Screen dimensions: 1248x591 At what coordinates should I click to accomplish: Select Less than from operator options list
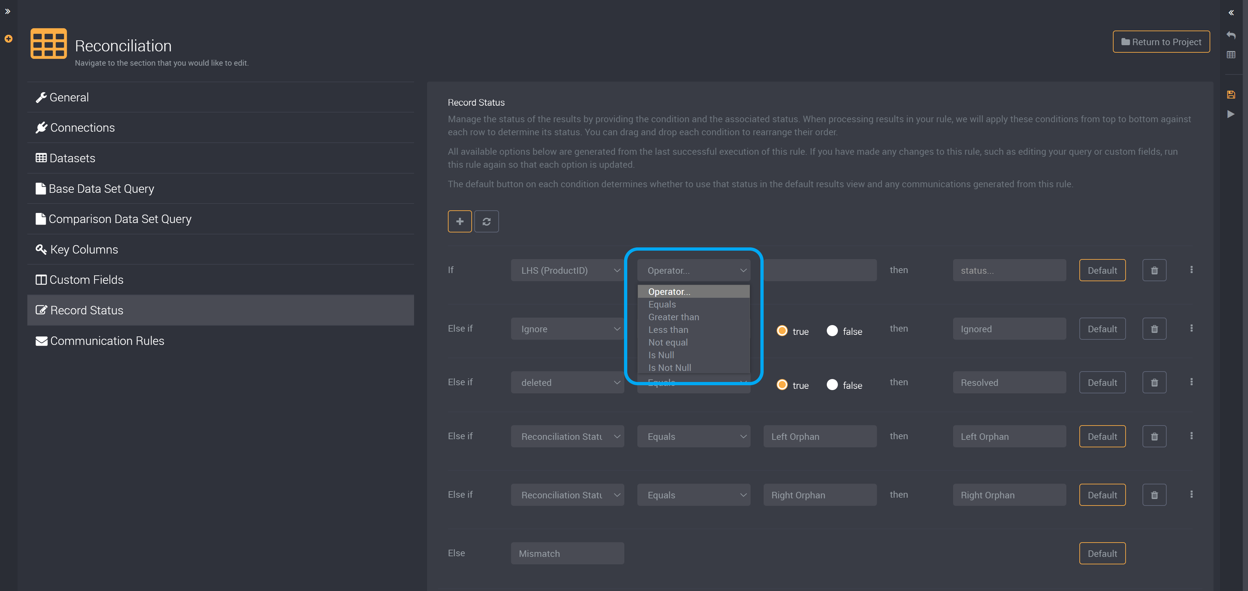(x=668, y=329)
